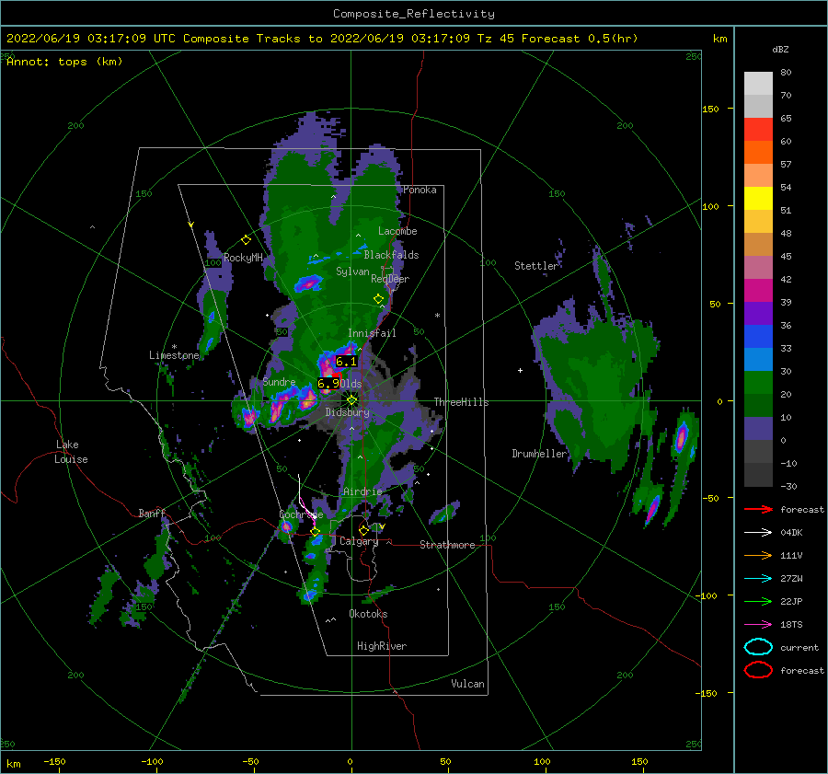
Task: Select the white 04DK track arrow
Action: [758, 532]
